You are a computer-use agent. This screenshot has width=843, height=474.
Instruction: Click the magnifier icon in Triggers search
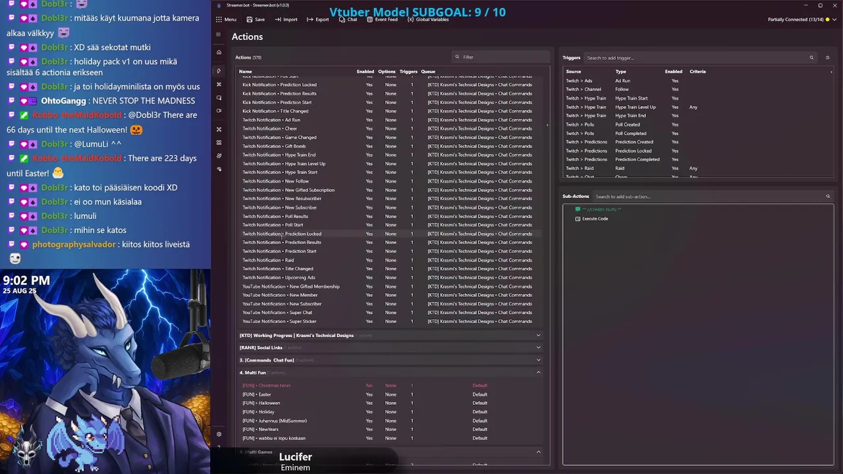pos(811,58)
